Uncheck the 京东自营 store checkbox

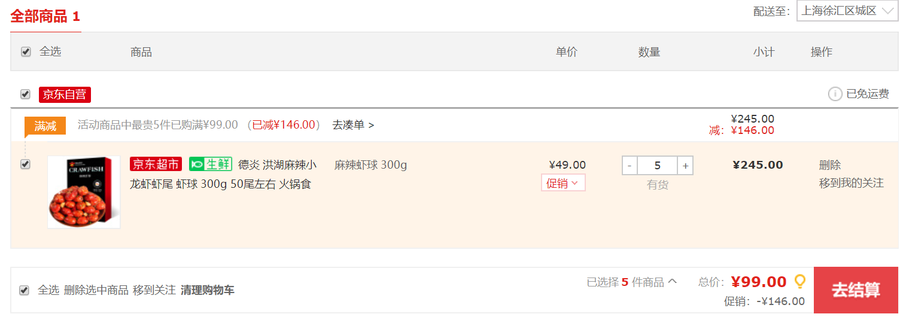(x=25, y=94)
